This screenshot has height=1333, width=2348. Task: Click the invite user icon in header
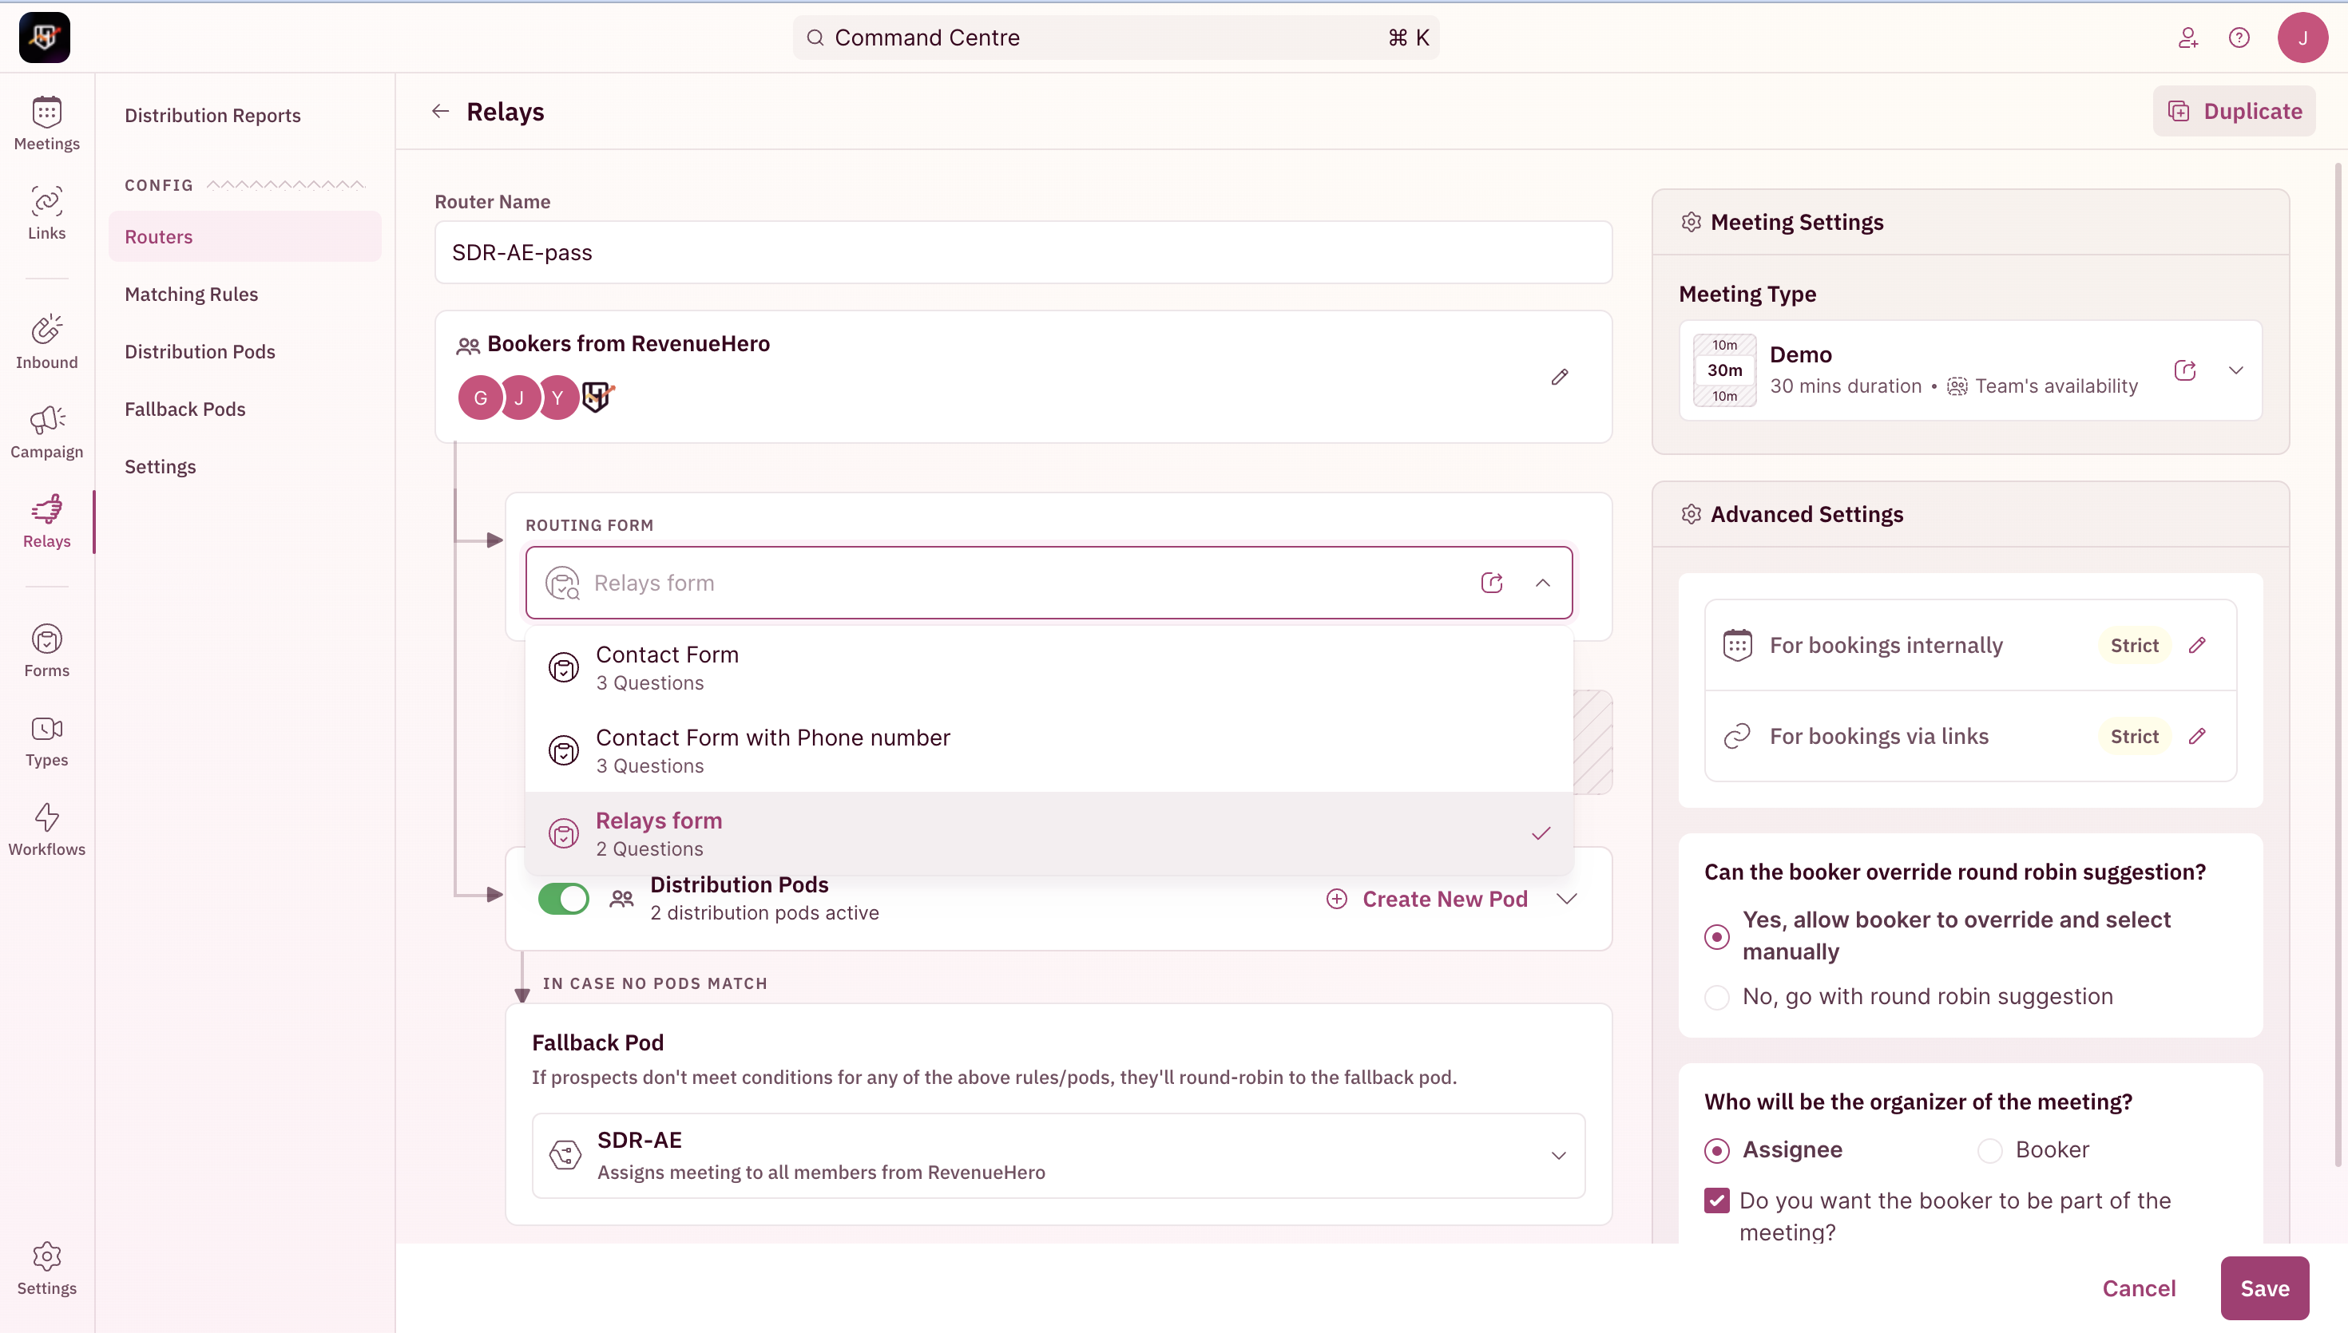2187,38
